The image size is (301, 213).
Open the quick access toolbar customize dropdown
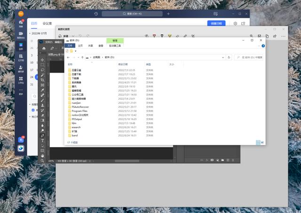pyautogui.click(x=75, y=51)
